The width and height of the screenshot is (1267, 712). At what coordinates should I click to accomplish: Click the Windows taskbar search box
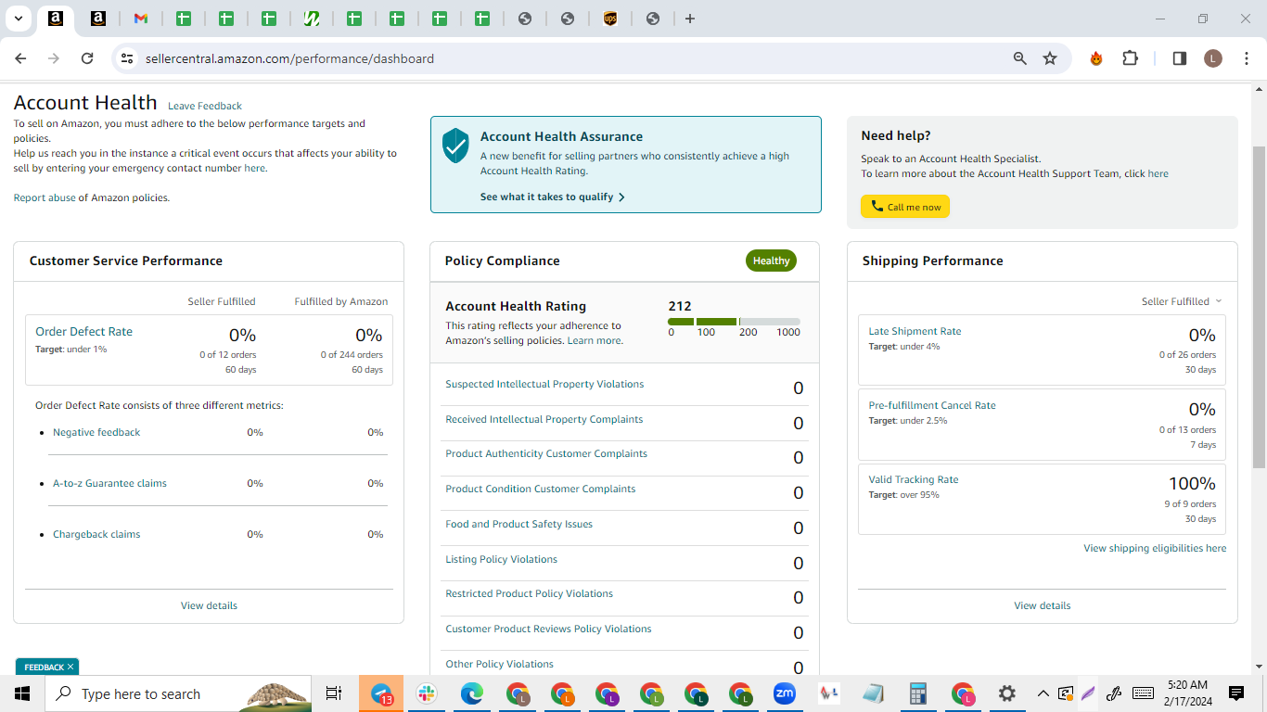[180, 693]
